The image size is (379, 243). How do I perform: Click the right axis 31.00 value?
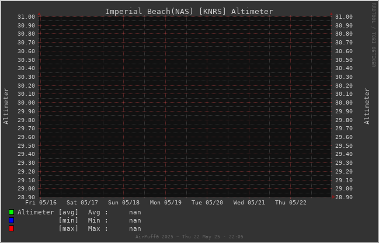[344, 17]
